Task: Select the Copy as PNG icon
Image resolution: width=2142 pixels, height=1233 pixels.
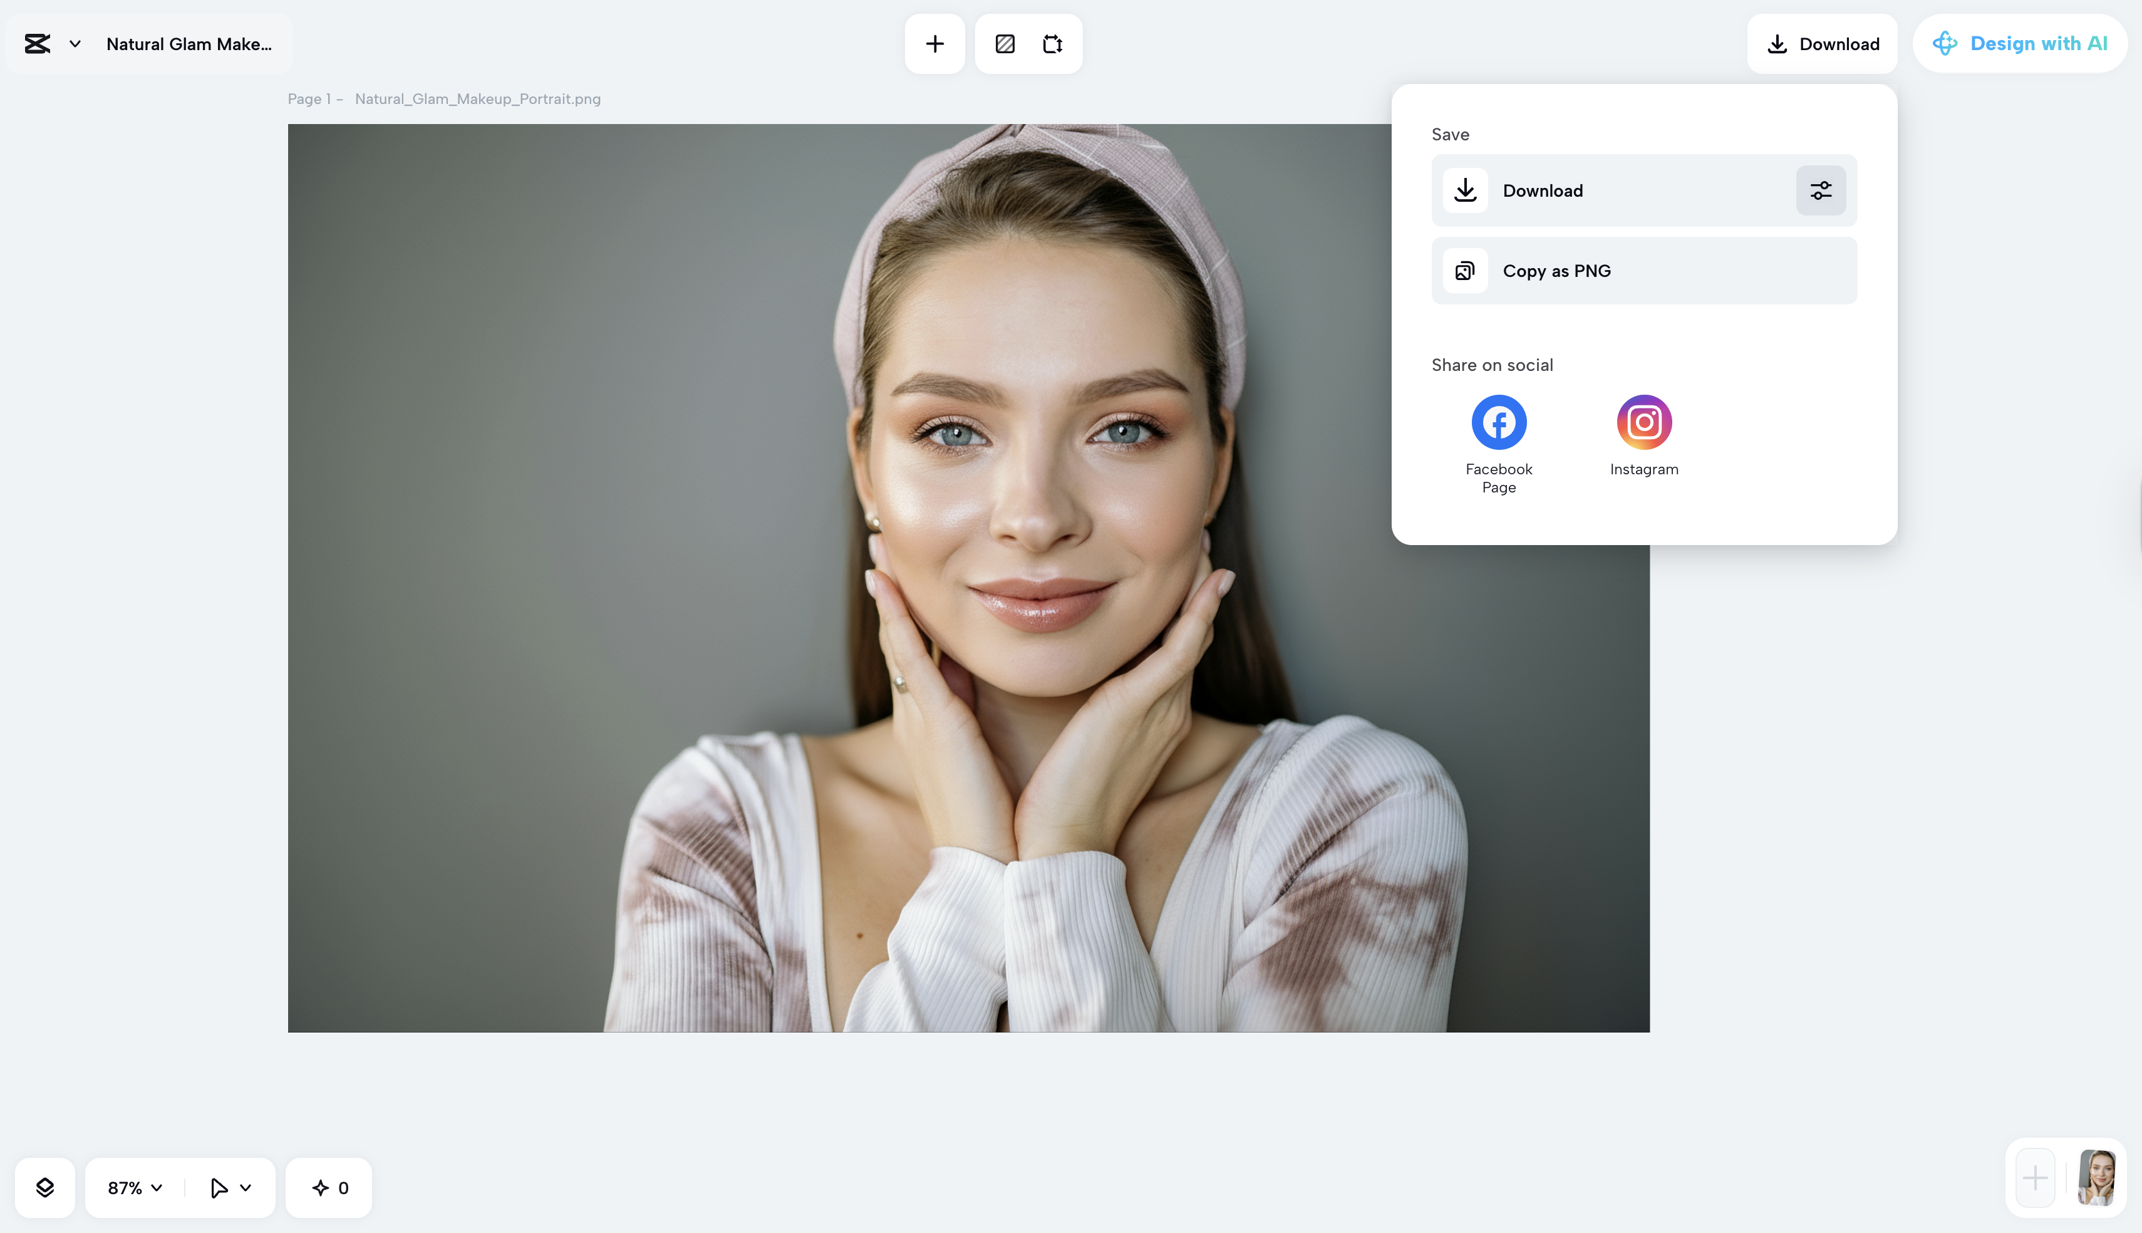Action: [x=1464, y=270]
